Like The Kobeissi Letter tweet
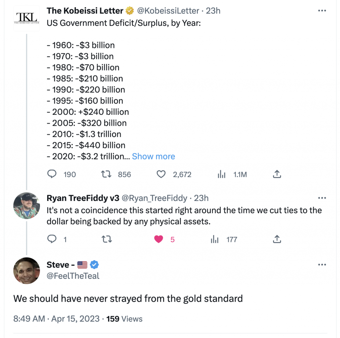340x338 pixels. click(x=161, y=174)
